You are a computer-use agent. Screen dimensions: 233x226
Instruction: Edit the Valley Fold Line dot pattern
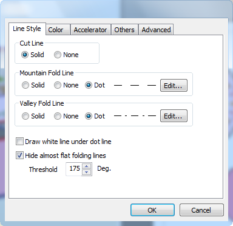pyautogui.click(x=174, y=116)
